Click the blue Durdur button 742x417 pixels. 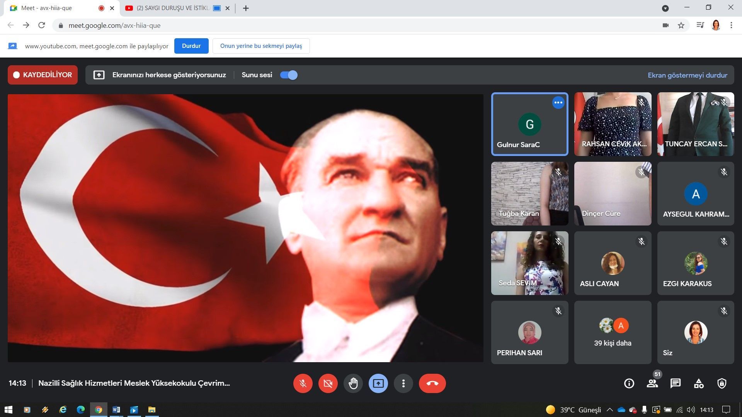click(191, 46)
